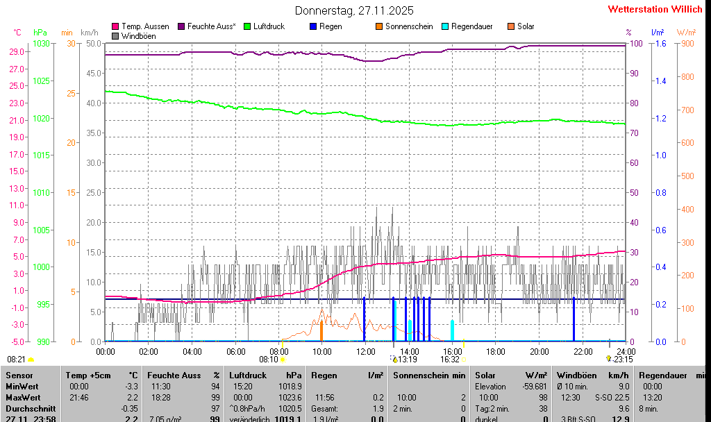Open the Wetterstation Willich title link
The image size is (711, 422).
click(x=655, y=10)
